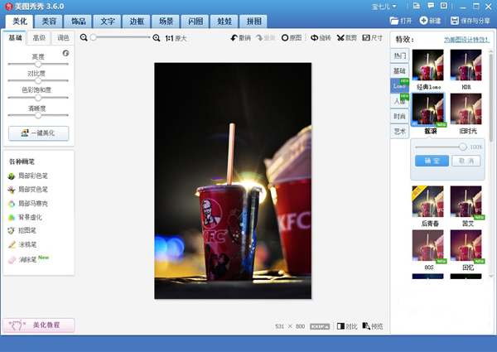The width and height of the screenshot is (497, 352).
Task: Toggle the 对比 compare view
Action: tap(347, 326)
